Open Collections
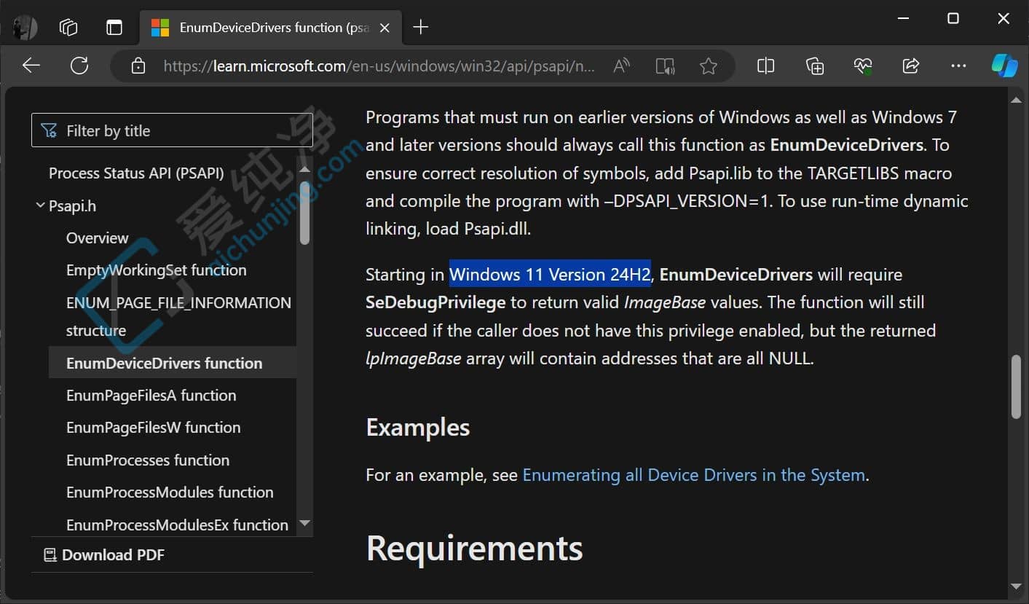Screen dimensions: 1029x604 (814, 66)
